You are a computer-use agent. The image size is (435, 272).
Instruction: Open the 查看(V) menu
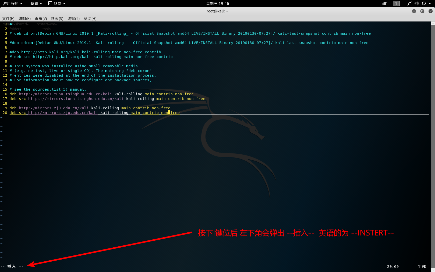pos(41,19)
